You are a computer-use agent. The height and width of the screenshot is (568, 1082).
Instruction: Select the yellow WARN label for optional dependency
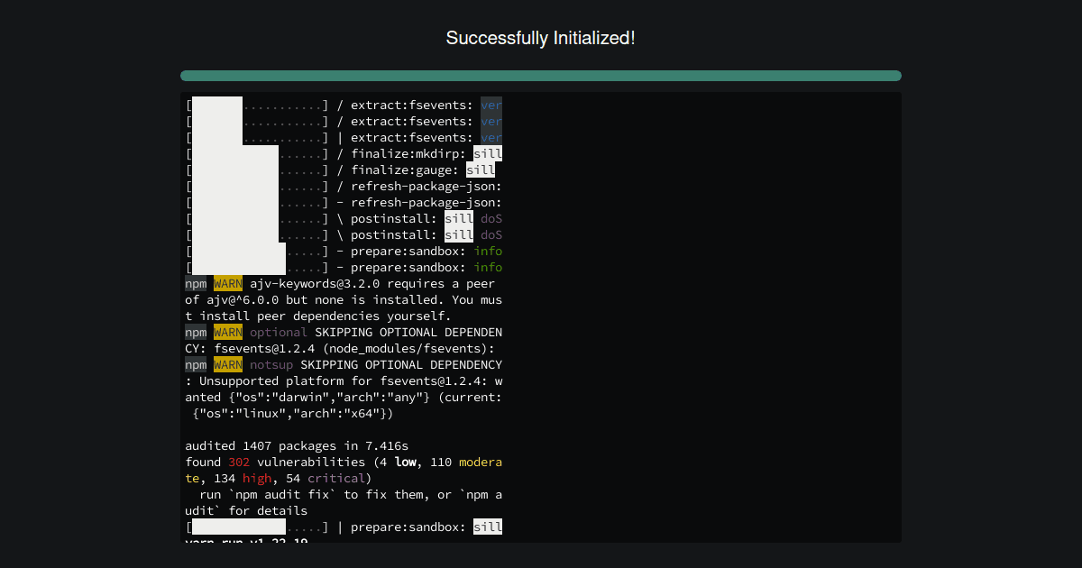click(x=227, y=332)
